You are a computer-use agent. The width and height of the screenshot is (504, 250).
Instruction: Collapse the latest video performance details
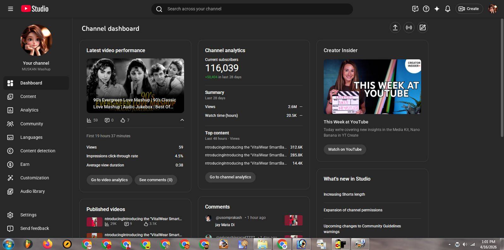182,120
